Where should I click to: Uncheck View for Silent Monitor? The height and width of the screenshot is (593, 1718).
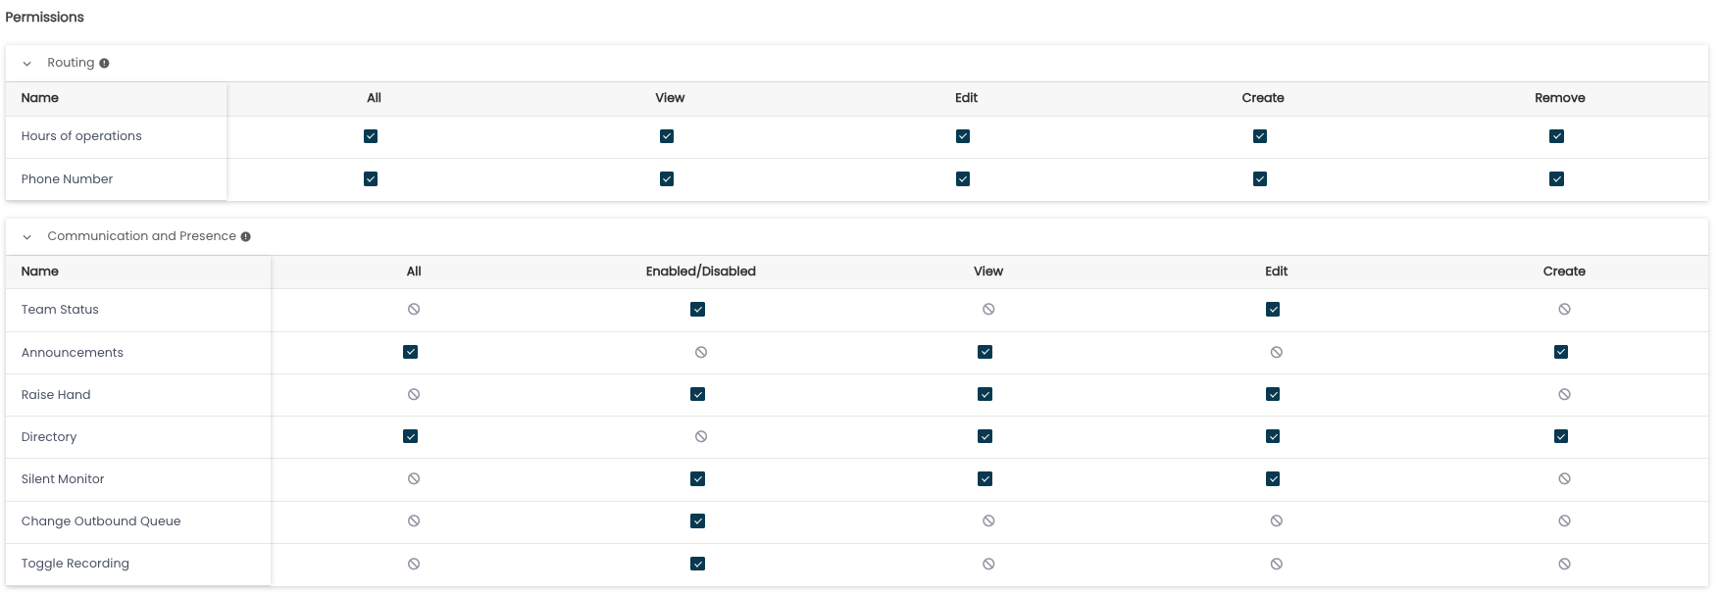click(x=985, y=478)
